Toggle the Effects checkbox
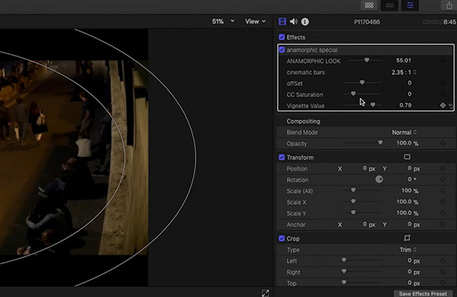The width and height of the screenshot is (457, 297). pyautogui.click(x=282, y=37)
